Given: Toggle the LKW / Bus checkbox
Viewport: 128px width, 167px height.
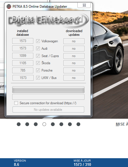Looking at the screenshot, I should coord(38,78).
